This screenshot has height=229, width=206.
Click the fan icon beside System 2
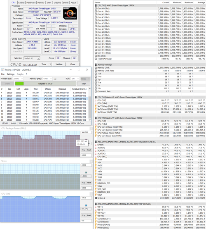(x=96, y=198)
